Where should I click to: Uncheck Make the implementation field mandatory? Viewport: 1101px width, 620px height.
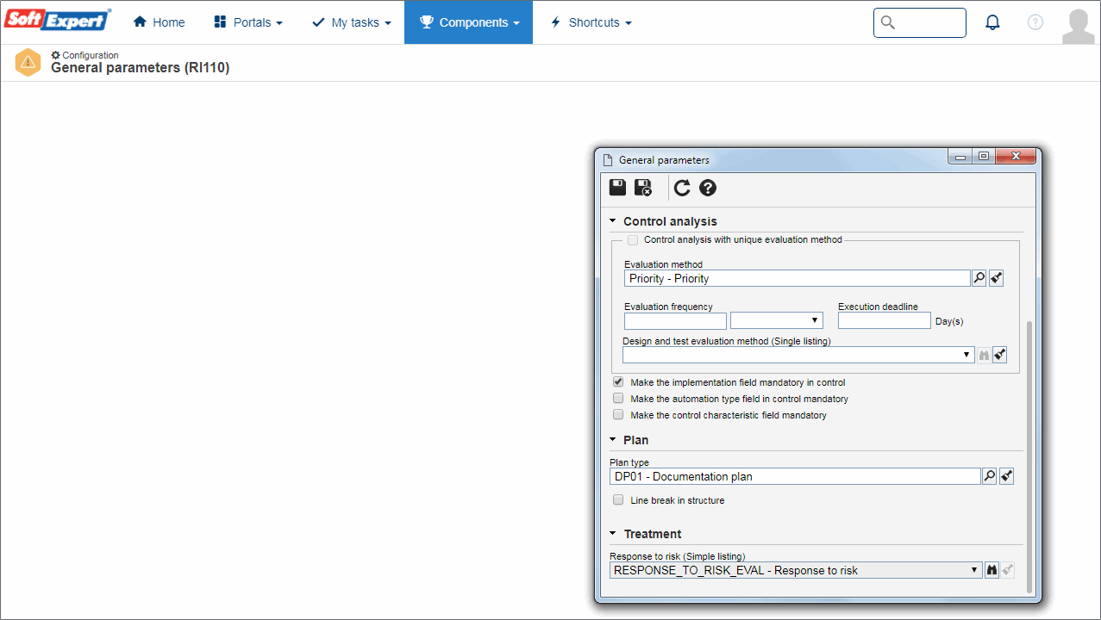point(618,382)
